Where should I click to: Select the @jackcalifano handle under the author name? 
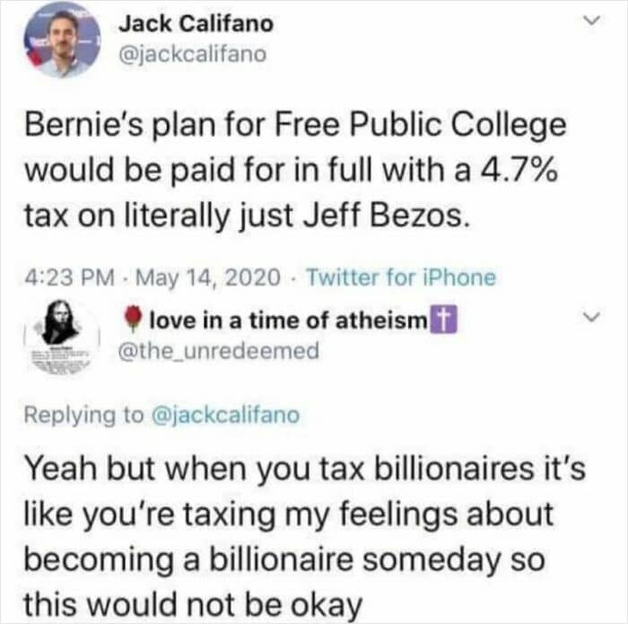[192, 54]
